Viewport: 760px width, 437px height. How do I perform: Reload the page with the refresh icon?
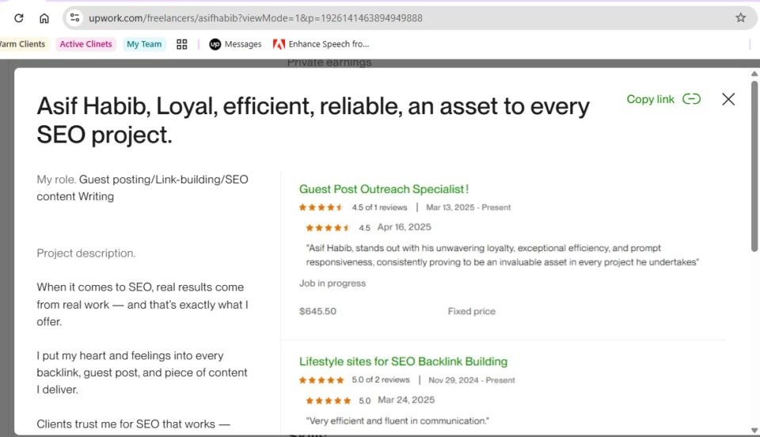click(x=19, y=18)
